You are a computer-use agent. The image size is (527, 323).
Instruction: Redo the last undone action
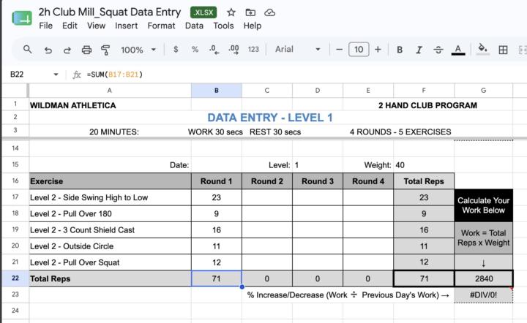[x=67, y=50]
